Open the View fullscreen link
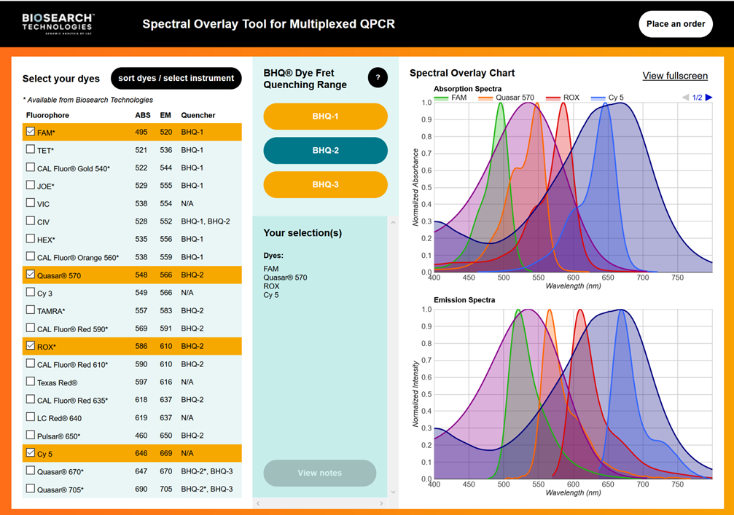 [x=674, y=76]
